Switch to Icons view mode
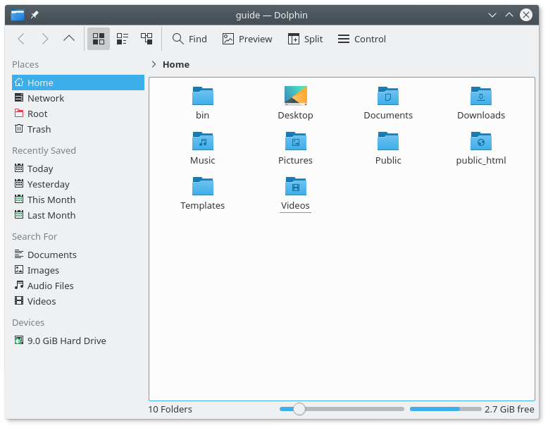548x428 pixels. (99, 39)
